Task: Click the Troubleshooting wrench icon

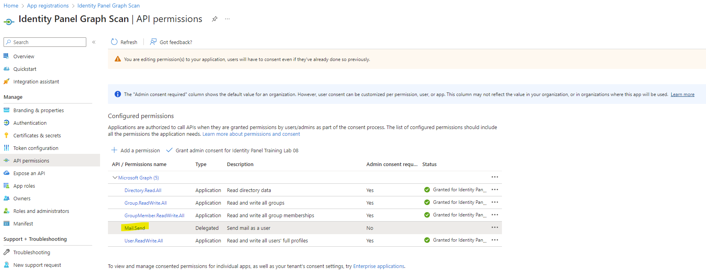Action: (x=6, y=252)
